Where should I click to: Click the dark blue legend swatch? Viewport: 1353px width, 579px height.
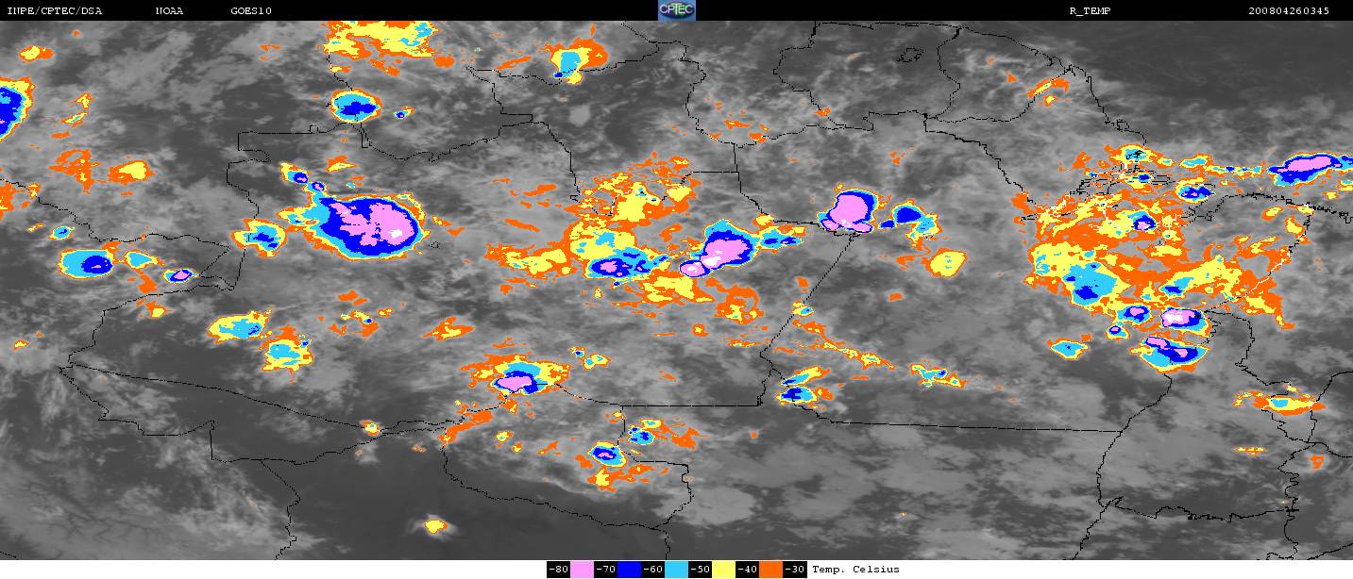tap(630, 570)
